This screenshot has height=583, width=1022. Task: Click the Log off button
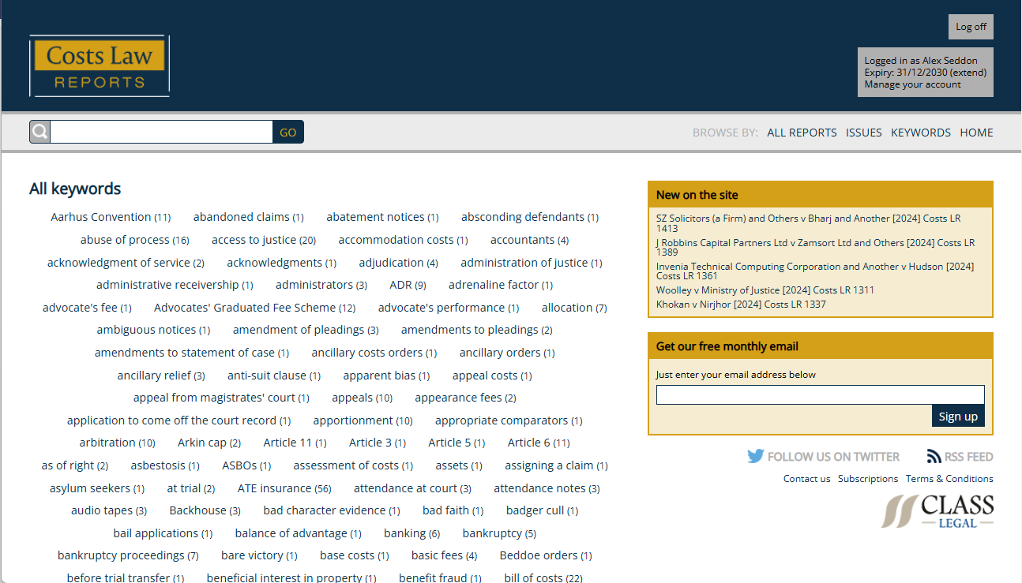[971, 27]
